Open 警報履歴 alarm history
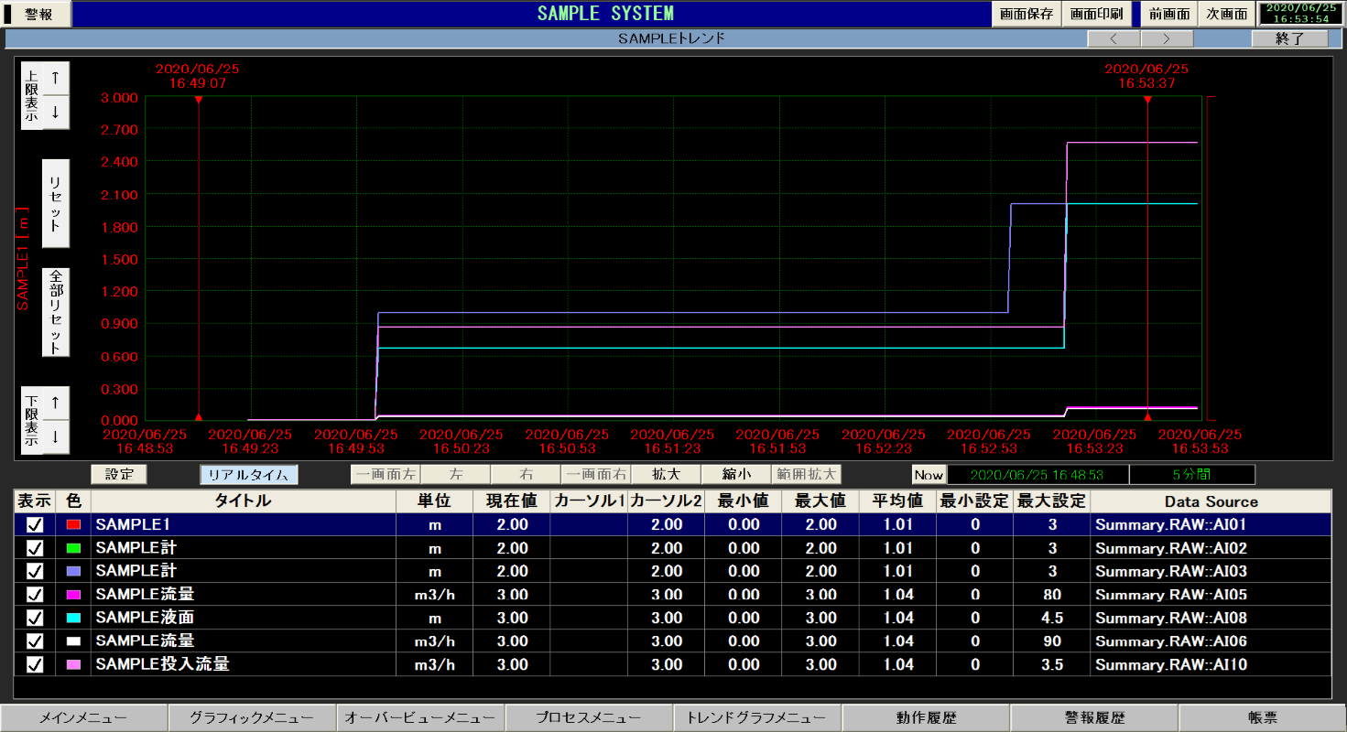The height and width of the screenshot is (732, 1347). tap(1094, 718)
